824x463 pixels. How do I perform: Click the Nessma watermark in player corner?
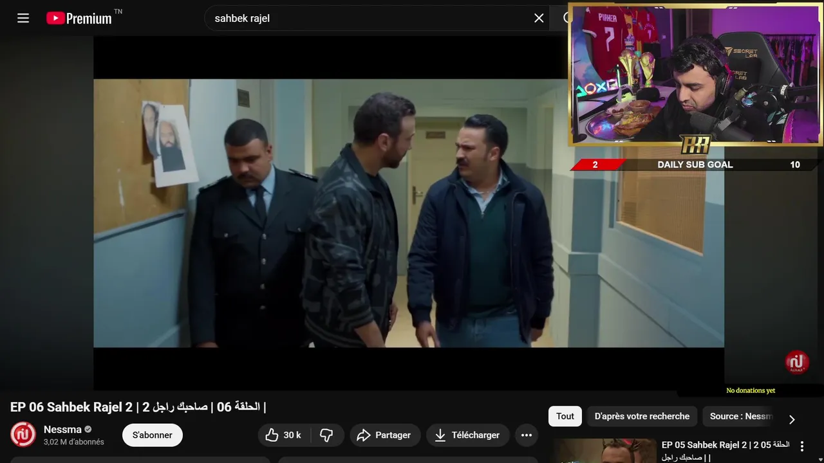(x=797, y=362)
